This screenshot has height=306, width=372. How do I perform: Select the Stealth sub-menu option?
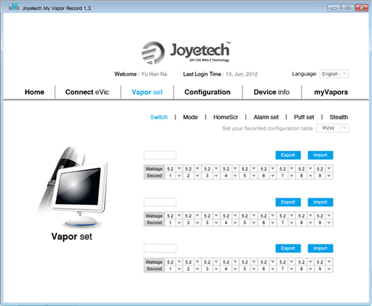coord(339,117)
